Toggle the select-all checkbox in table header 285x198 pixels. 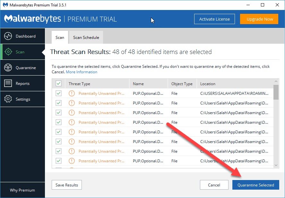point(58,84)
